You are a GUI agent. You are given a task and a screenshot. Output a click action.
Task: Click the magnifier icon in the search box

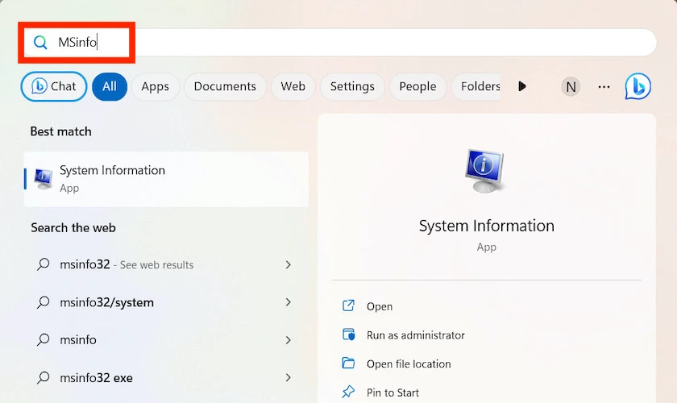click(x=40, y=43)
